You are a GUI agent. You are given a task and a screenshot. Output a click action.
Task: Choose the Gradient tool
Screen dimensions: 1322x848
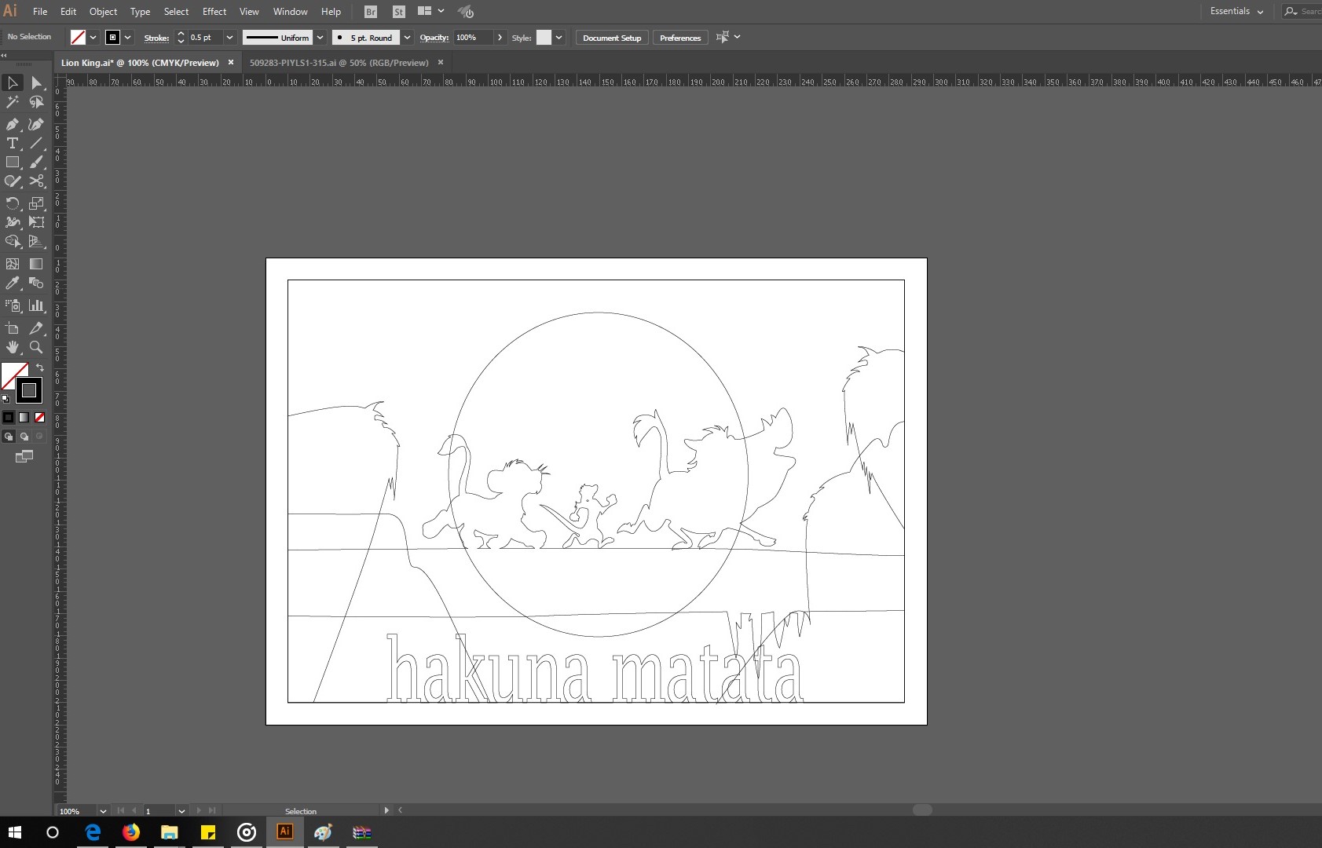(36, 264)
